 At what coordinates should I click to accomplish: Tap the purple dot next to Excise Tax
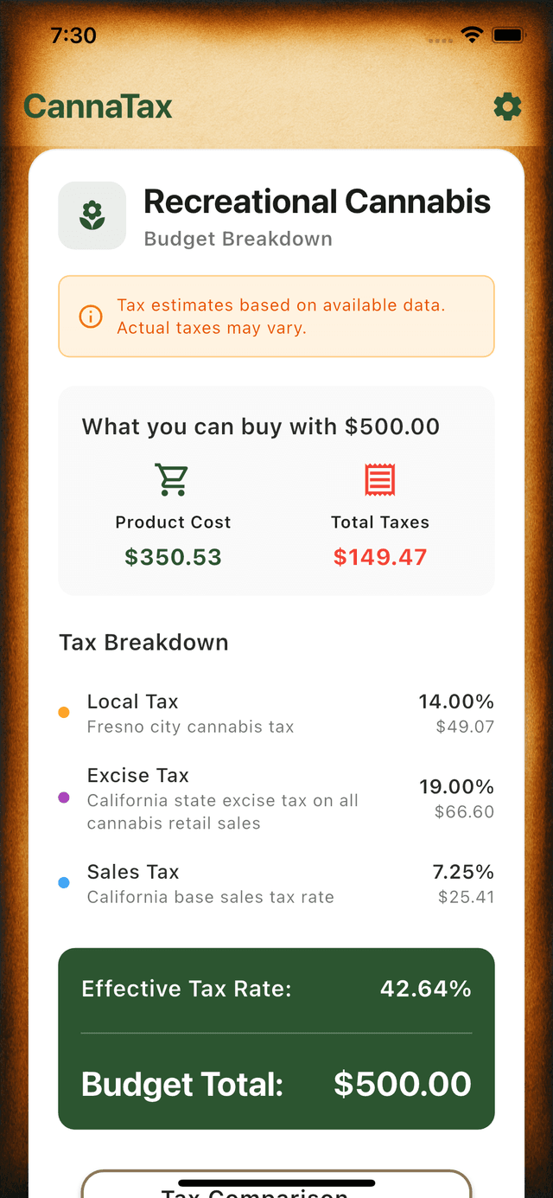(64, 798)
